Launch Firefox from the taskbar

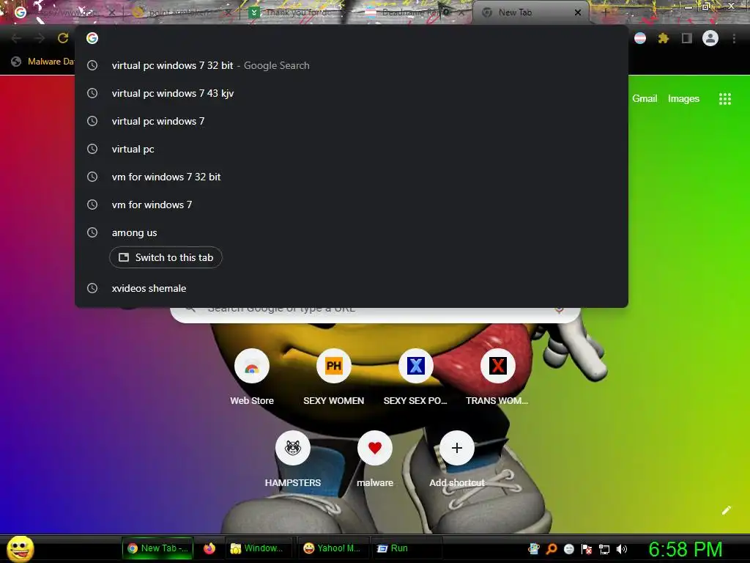[x=209, y=548]
